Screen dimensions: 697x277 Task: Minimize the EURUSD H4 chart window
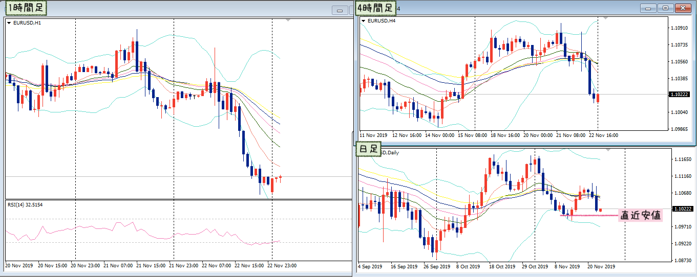tap(649, 8)
